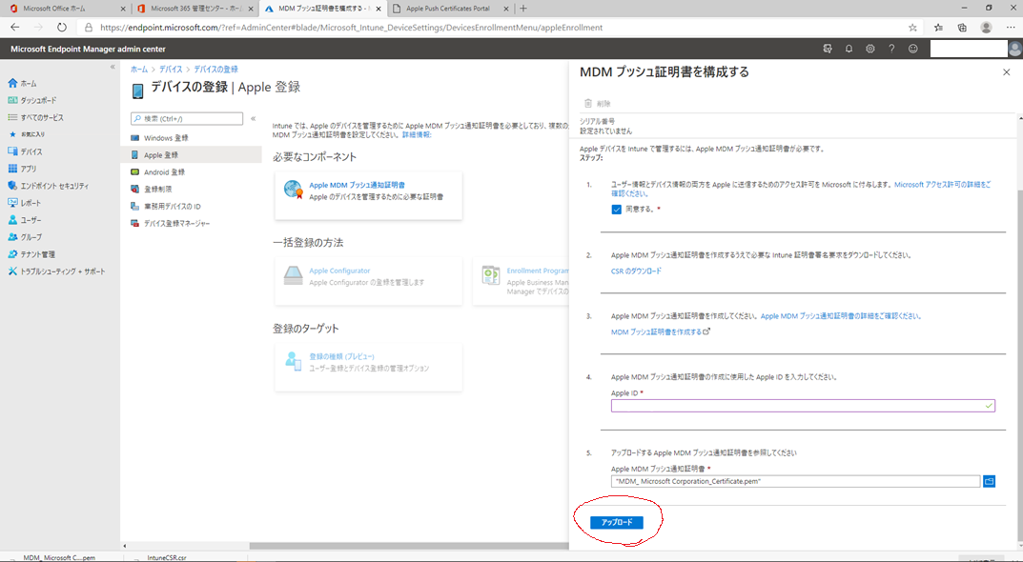This screenshot has height=562, width=1023.
Task: Click デバイスの登録 breadcrumb link
Action: click(x=216, y=70)
